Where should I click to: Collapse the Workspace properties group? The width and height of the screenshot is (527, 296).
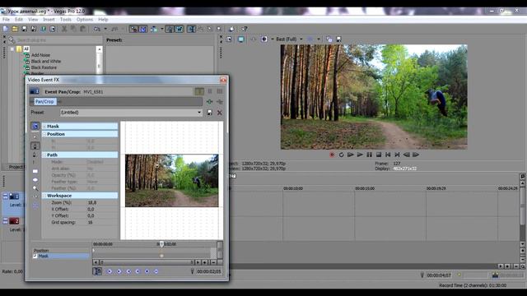[x=44, y=196]
